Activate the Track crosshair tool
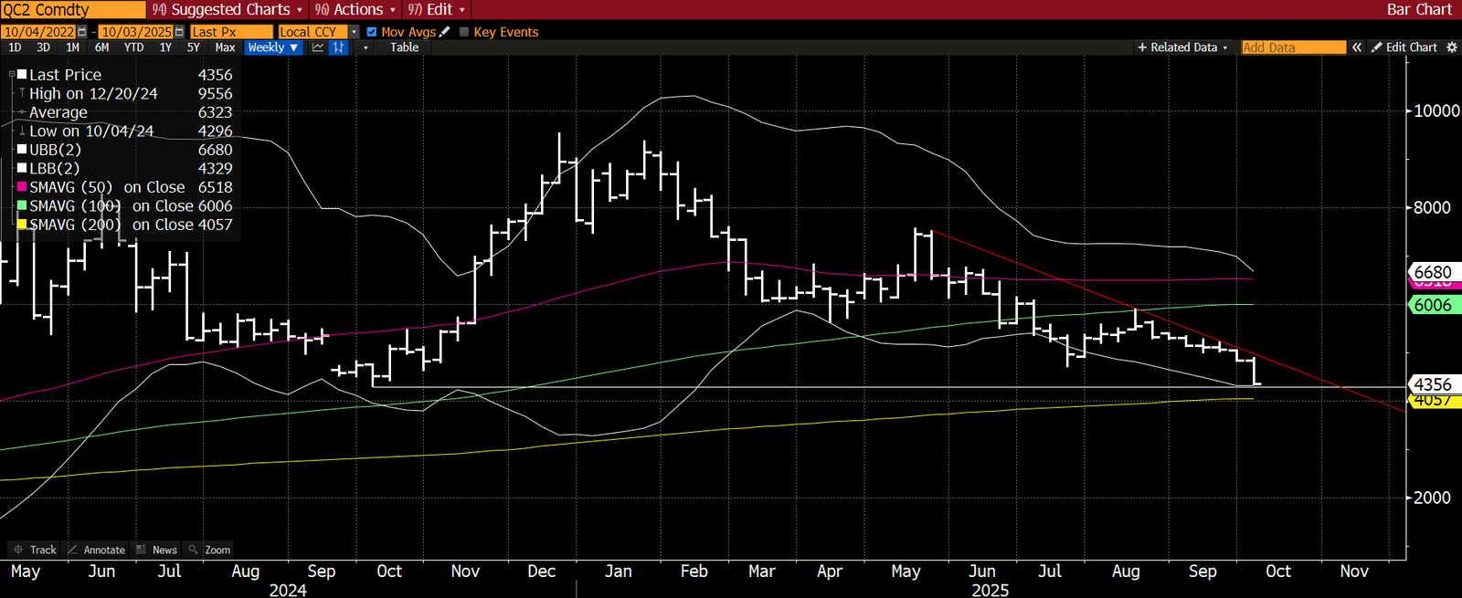1462x598 pixels. [35, 550]
